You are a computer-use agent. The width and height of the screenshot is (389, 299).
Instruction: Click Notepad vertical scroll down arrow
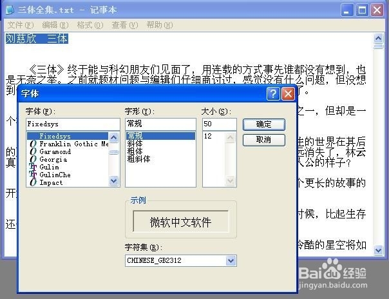378,250
